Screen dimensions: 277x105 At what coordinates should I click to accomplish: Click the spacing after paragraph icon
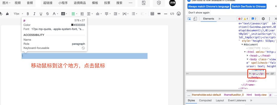106,14
